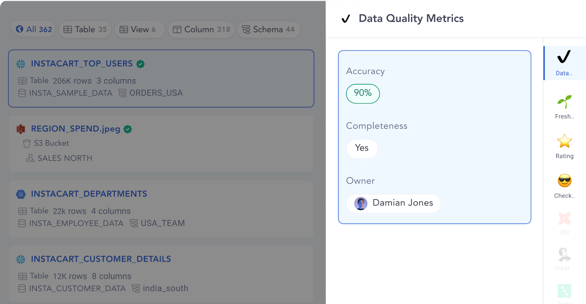Filter results by Schema 44
The height and width of the screenshot is (304, 586).
(269, 30)
